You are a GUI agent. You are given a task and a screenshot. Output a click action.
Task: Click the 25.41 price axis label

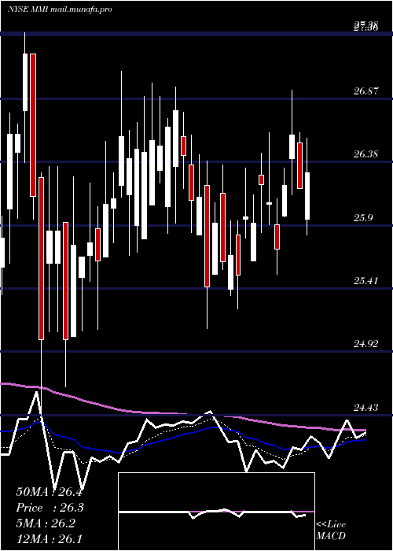tap(365, 280)
